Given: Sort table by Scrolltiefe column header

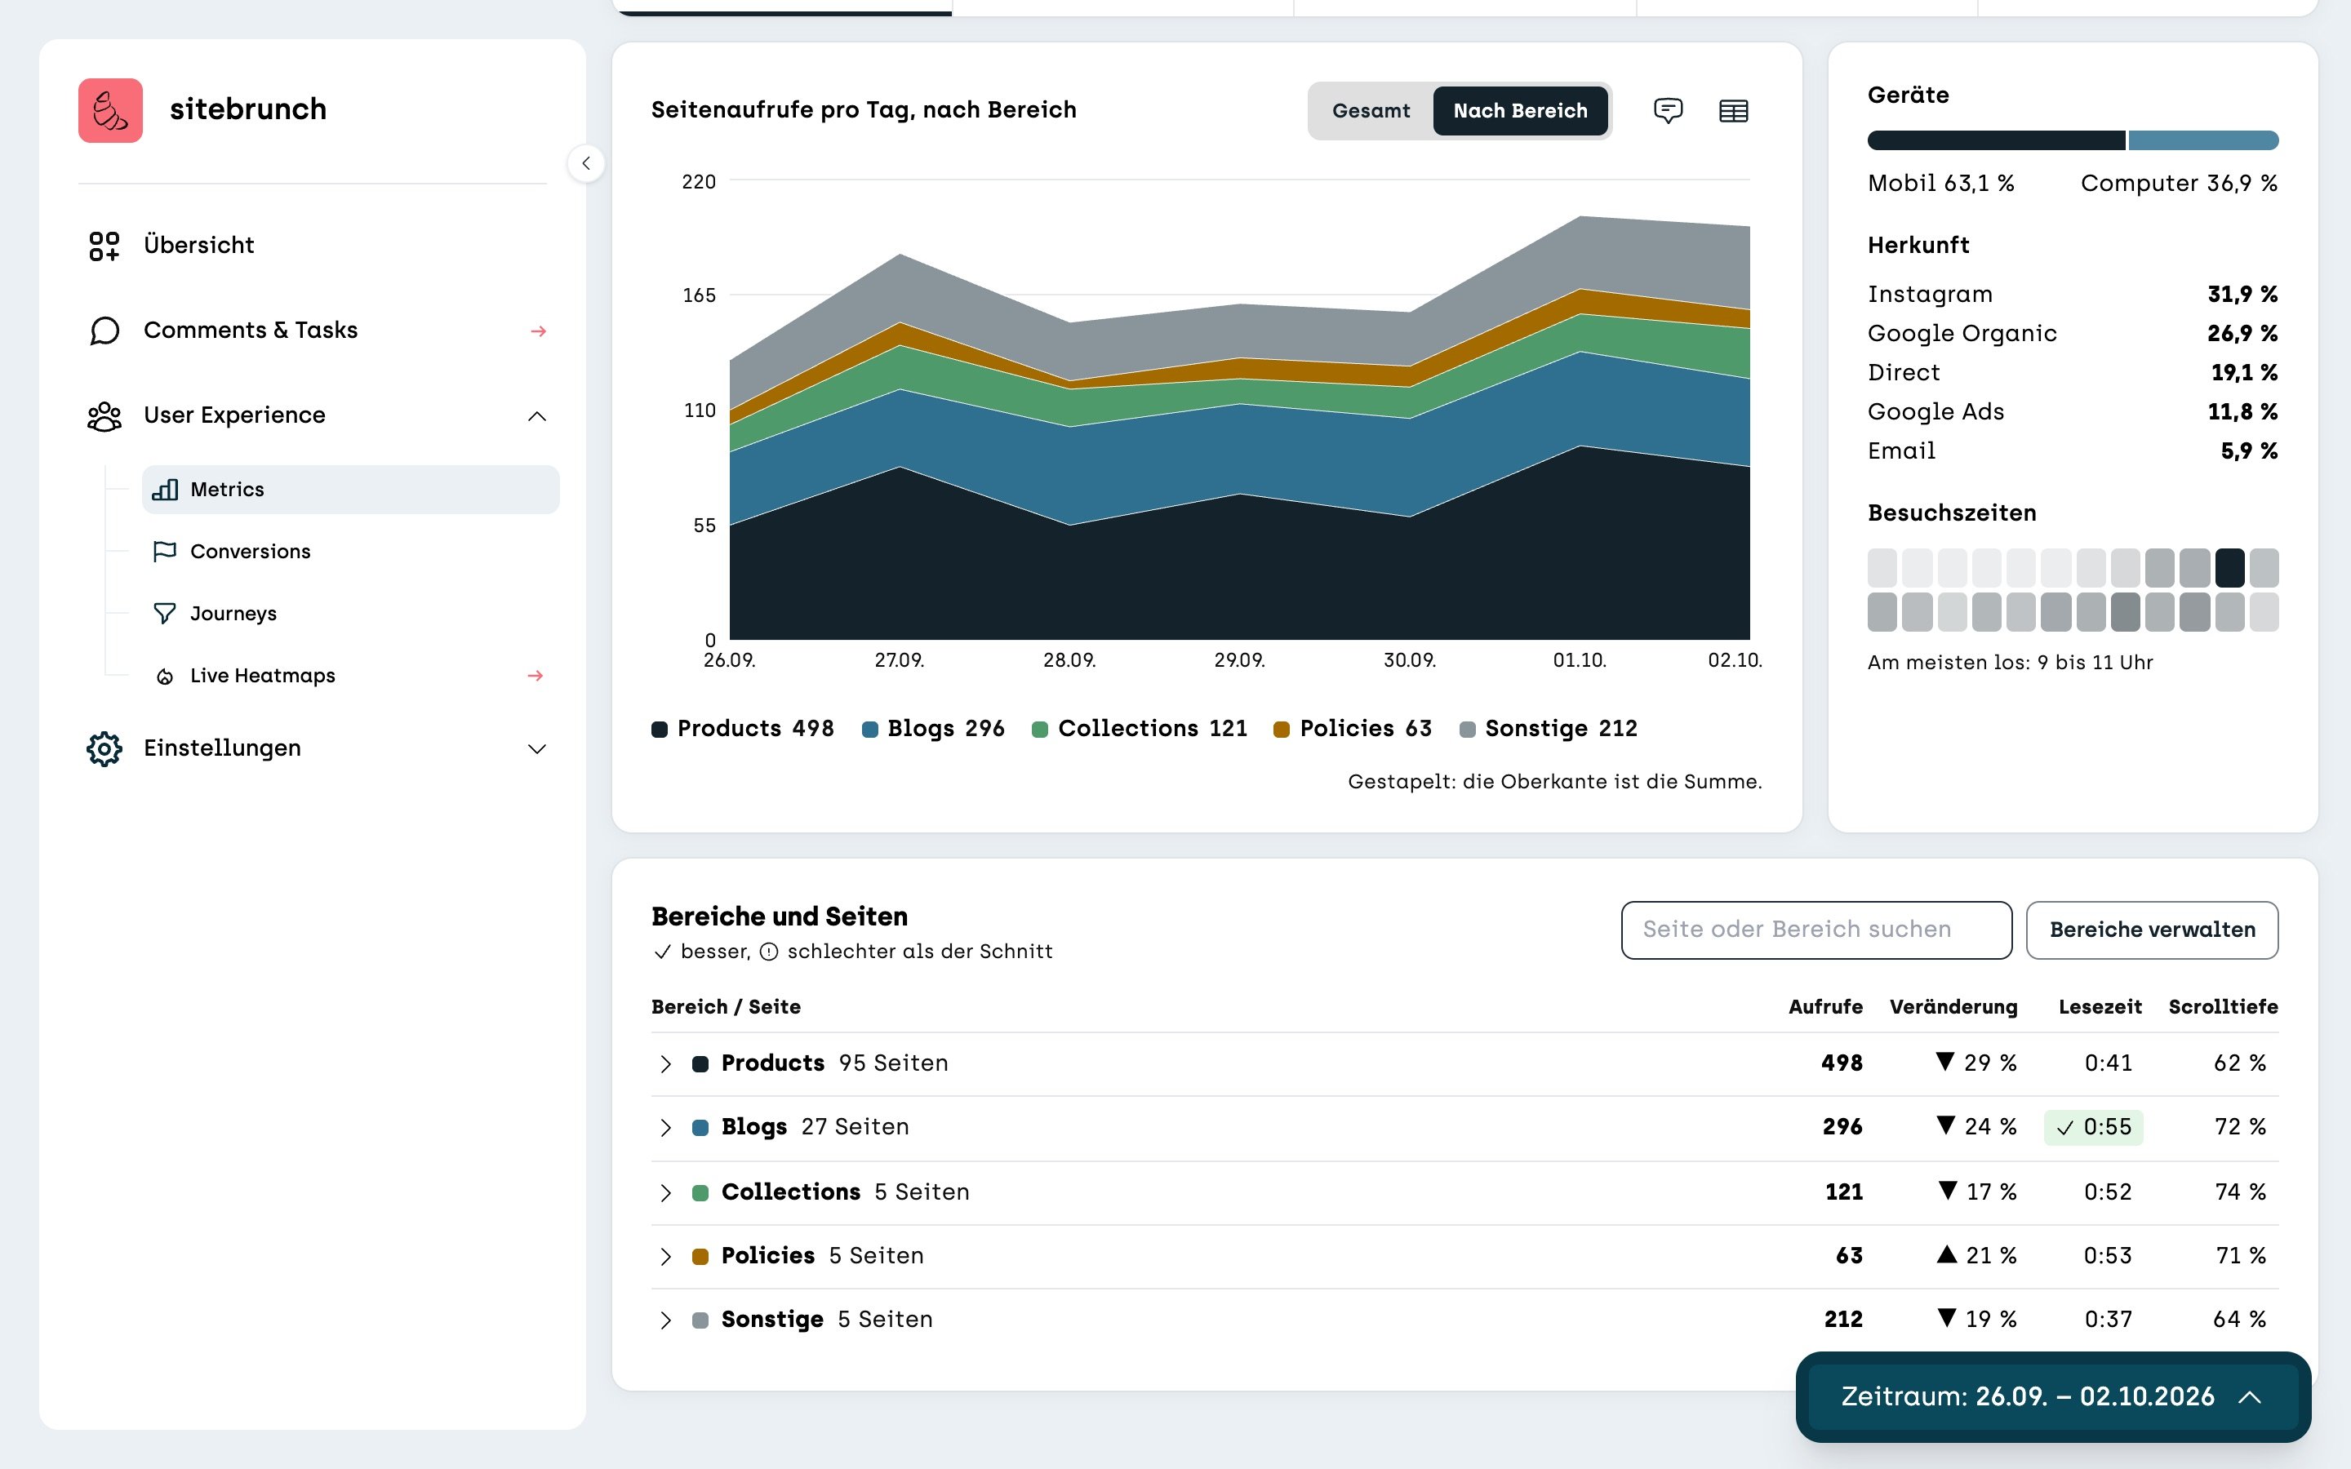Looking at the screenshot, I should click(2223, 1008).
